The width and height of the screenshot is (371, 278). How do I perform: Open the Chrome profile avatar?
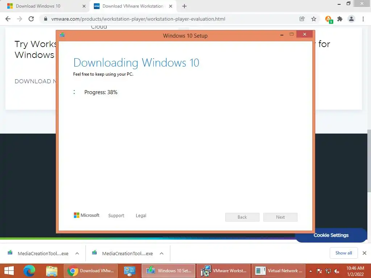pos(351,19)
